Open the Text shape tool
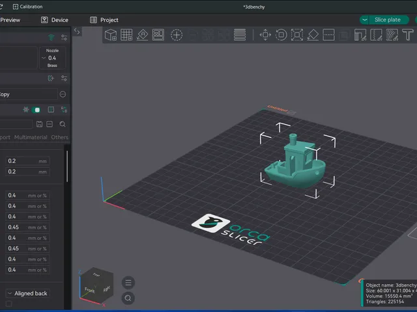417x312 pixels. point(407,34)
